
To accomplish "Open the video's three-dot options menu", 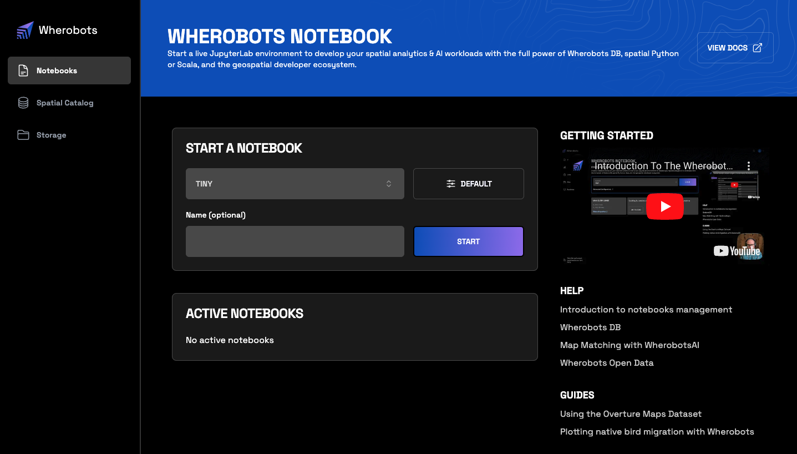I will tap(749, 166).
